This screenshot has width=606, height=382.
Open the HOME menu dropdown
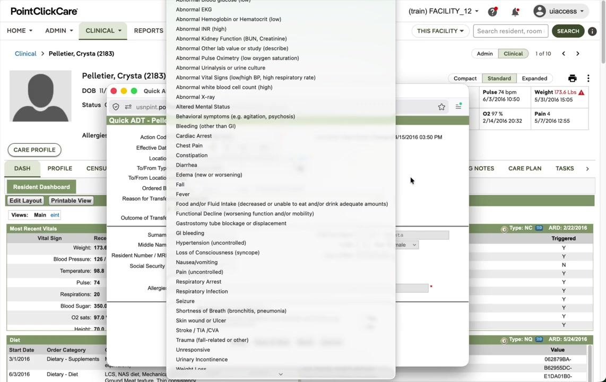[x=19, y=31]
